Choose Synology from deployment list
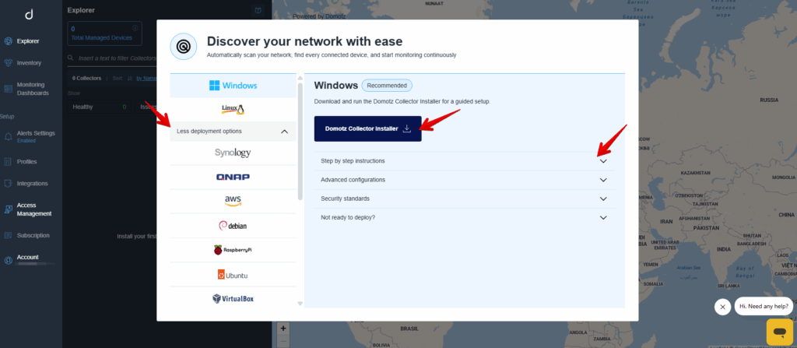 (x=233, y=153)
